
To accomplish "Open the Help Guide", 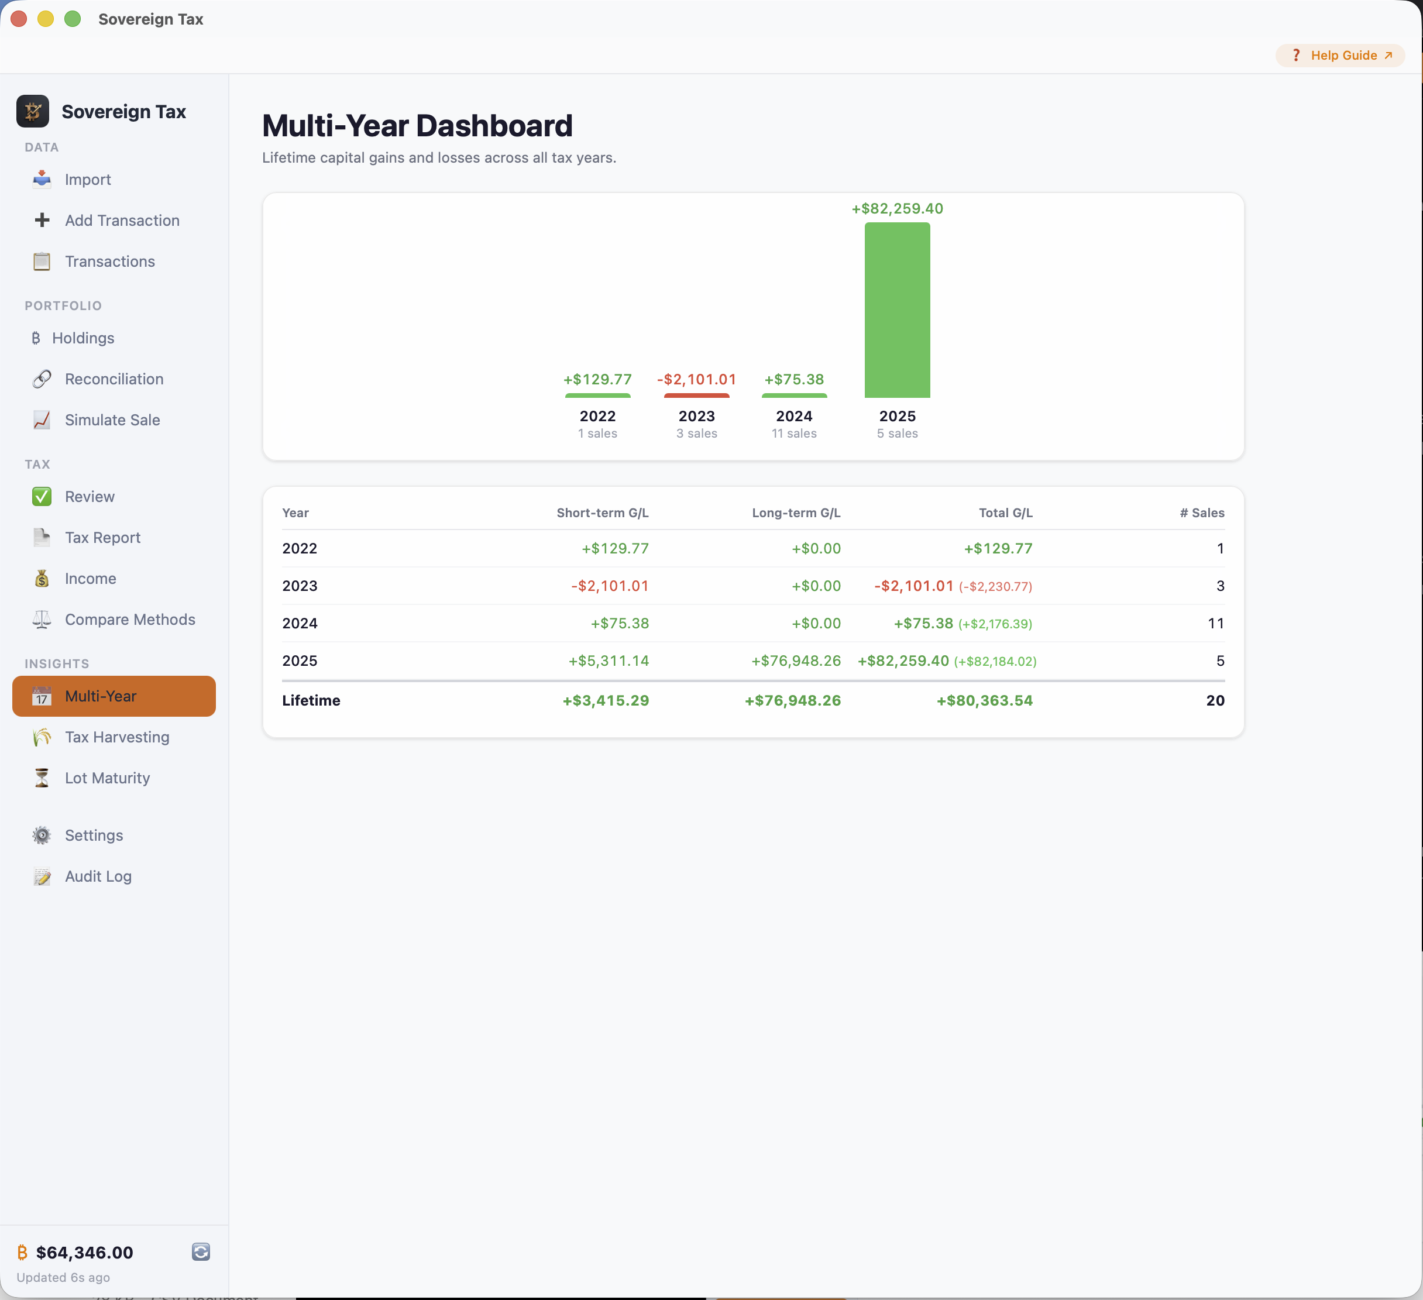I will coord(1340,55).
